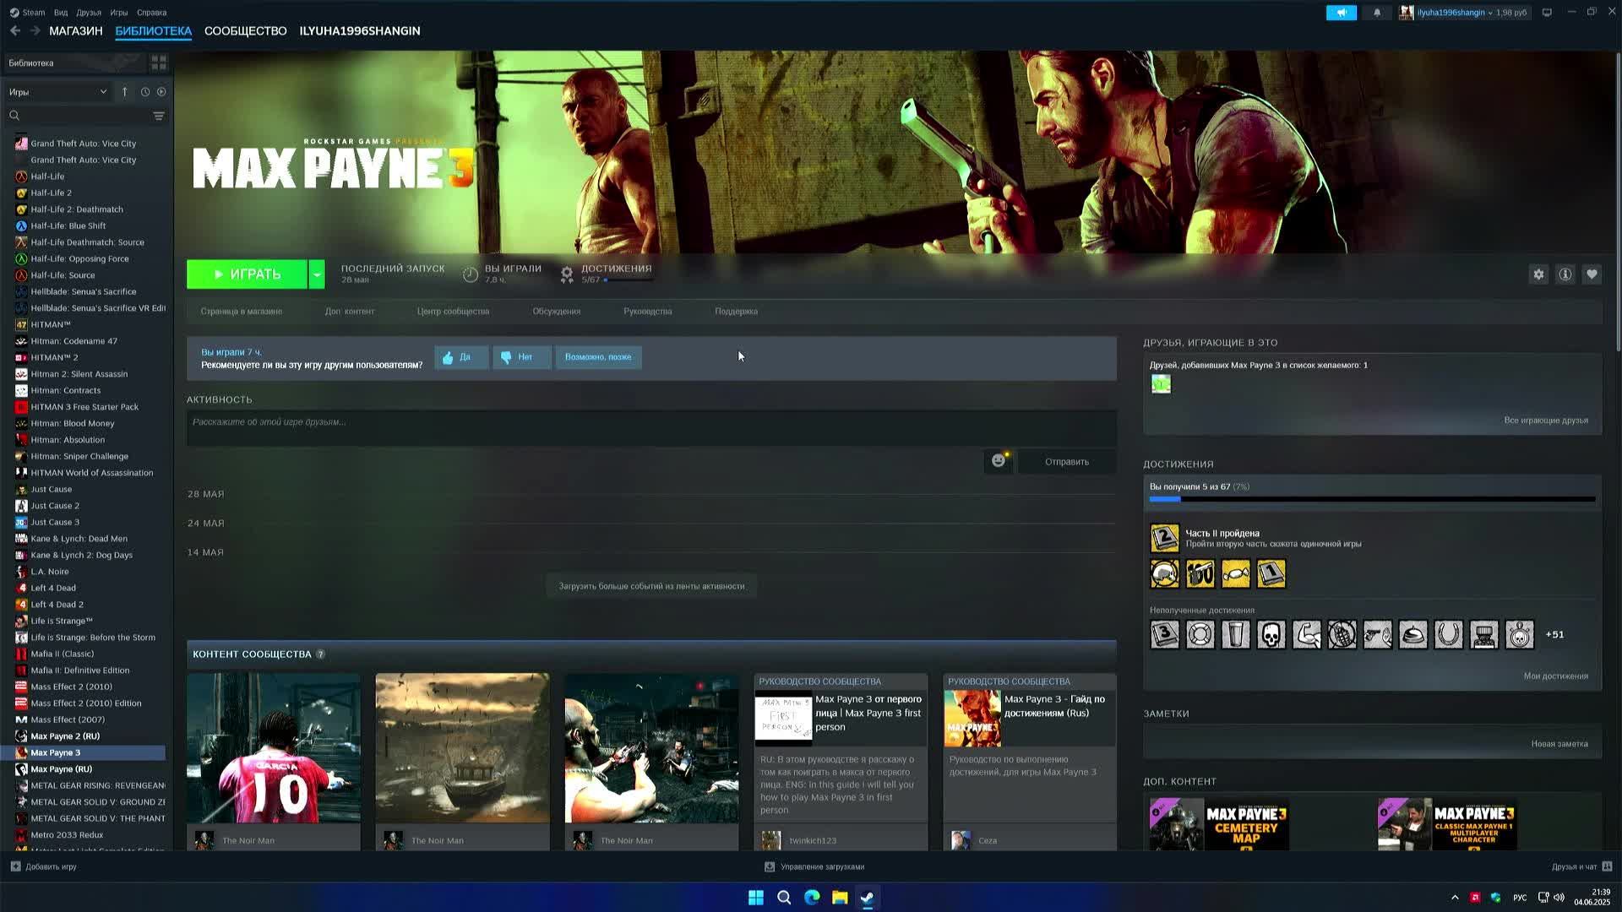Open Cemetery Map DLC thumbnail
The height and width of the screenshot is (912, 1622).
1219,823
